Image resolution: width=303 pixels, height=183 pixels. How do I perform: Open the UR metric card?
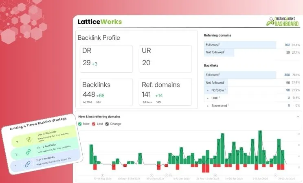pos(165,59)
